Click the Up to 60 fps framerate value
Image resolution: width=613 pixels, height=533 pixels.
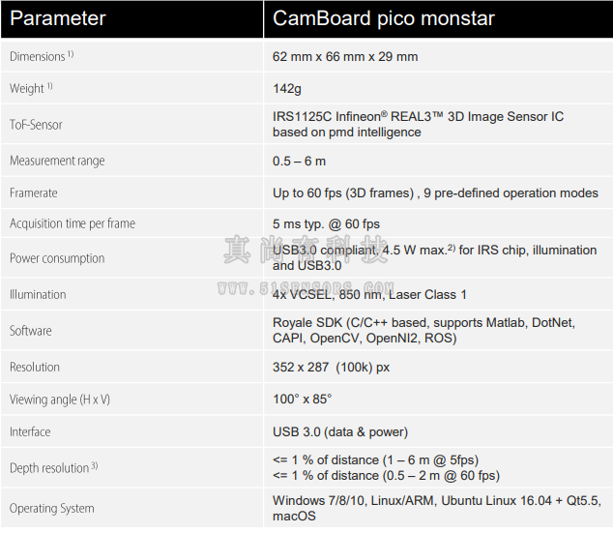[435, 192]
